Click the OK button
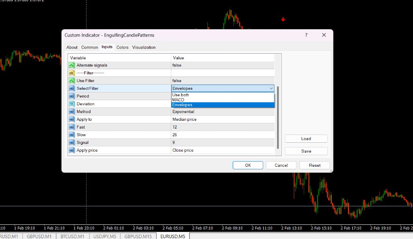 248,165
